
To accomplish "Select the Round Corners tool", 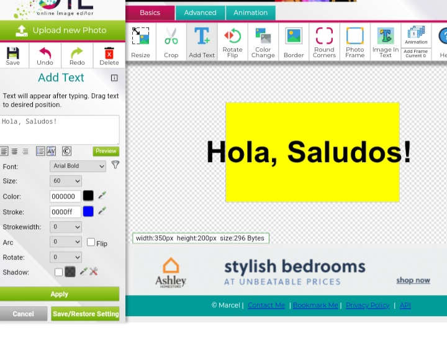I will (x=324, y=42).
